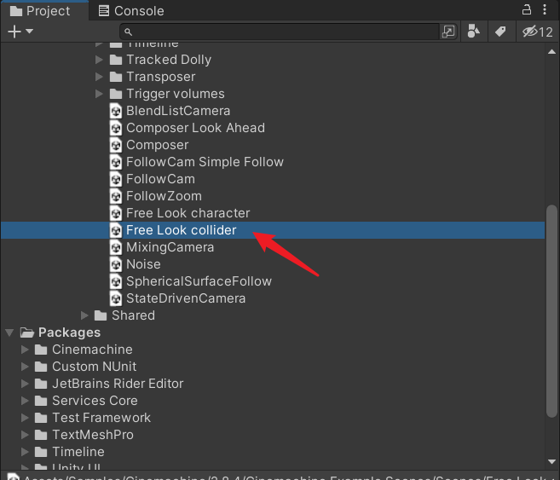Click the Composer Look Ahead name
560x480 pixels.
click(196, 128)
